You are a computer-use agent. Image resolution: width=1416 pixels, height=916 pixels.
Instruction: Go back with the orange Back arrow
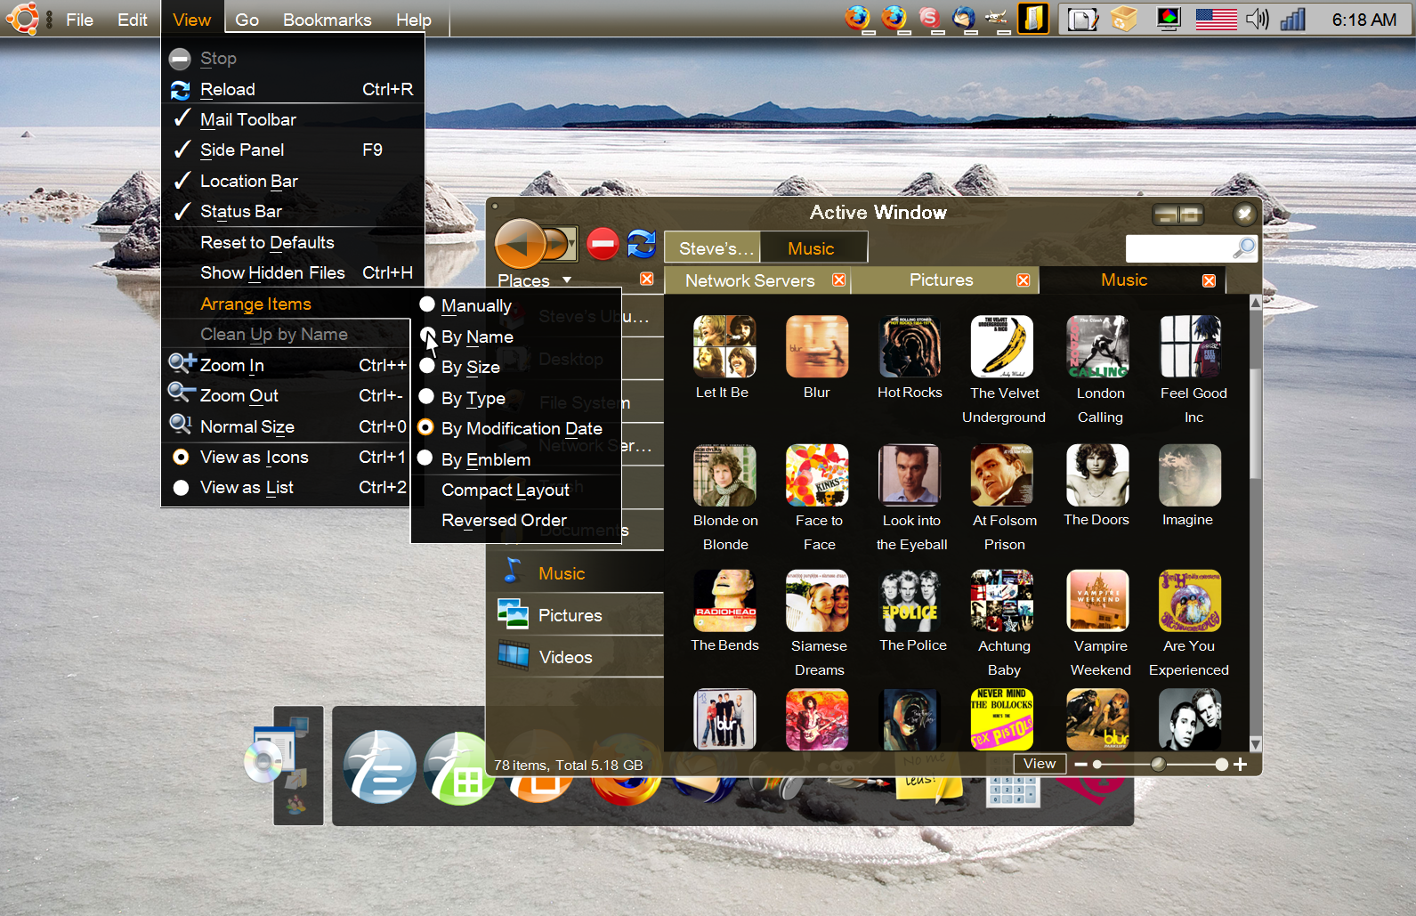pyautogui.click(x=520, y=243)
